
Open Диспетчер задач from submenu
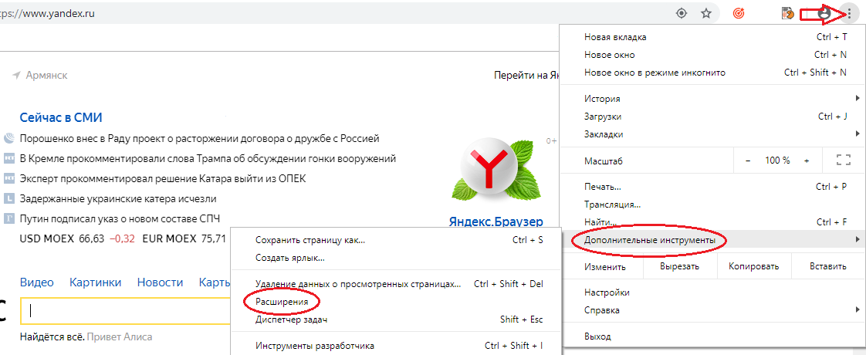396,319
